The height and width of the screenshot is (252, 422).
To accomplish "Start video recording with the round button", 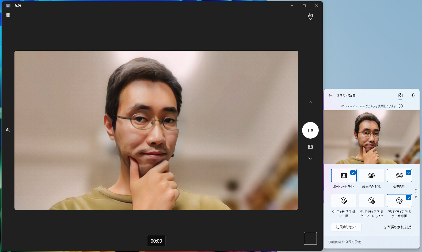I will [310, 130].
